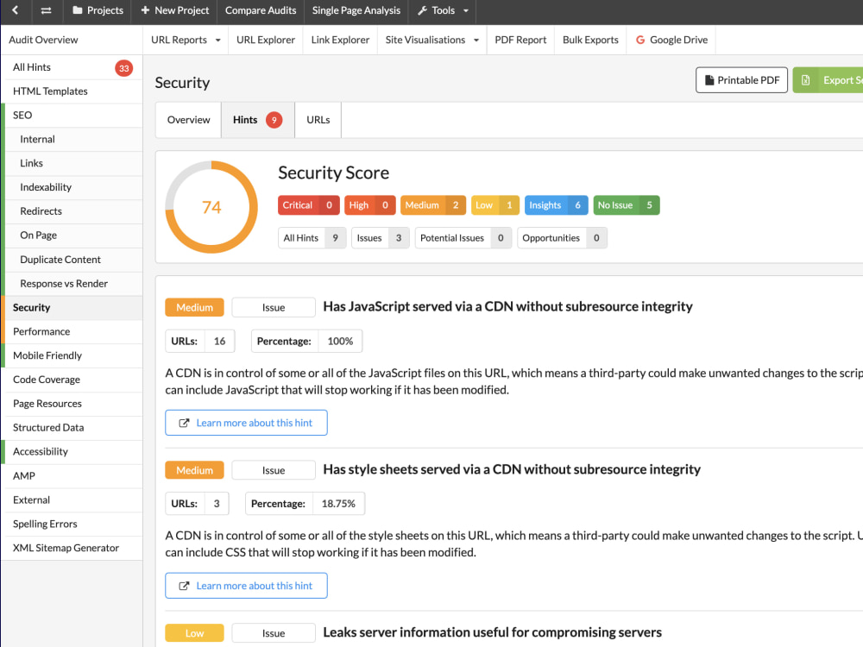This screenshot has width=863, height=647.
Task: Open Bulk Exports
Action: point(590,40)
